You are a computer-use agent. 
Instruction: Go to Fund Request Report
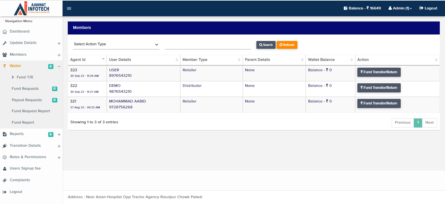coord(31,111)
